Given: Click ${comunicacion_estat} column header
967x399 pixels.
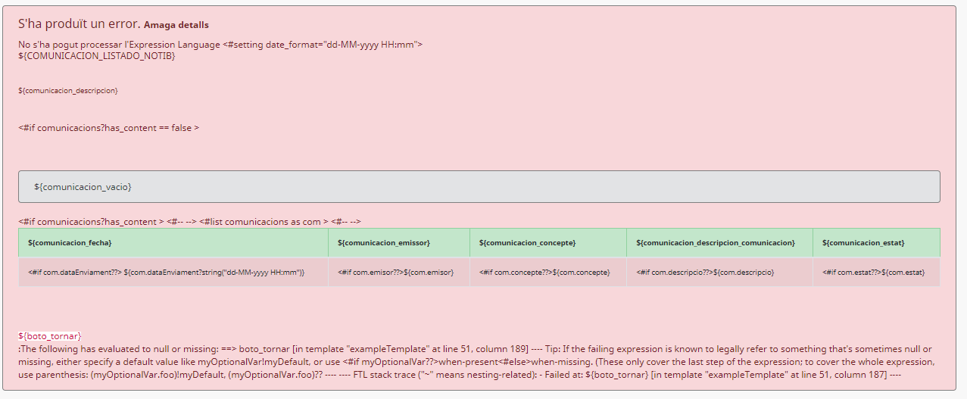Looking at the screenshot, I should (877, 242).
